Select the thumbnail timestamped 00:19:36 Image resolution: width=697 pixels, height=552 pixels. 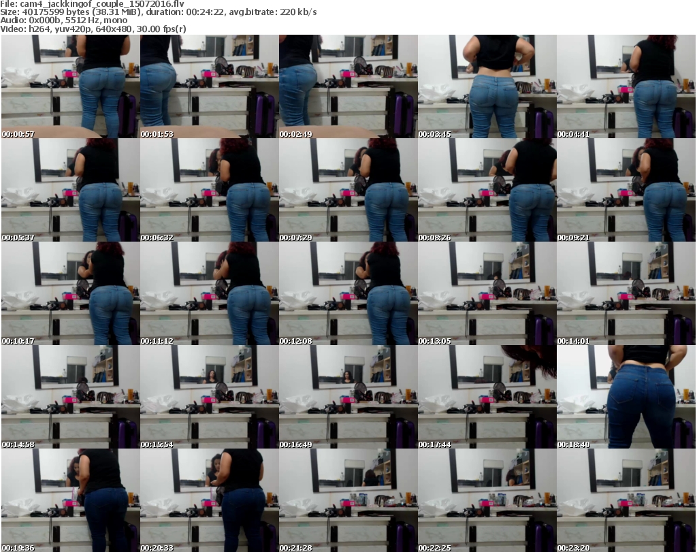pyautogui.click(x=70, y=500)
